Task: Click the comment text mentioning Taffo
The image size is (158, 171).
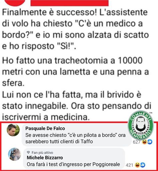Action: point(75,138)
